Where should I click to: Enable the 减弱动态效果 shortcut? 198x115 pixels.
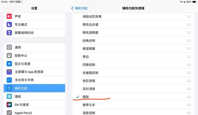coord(133,16)
